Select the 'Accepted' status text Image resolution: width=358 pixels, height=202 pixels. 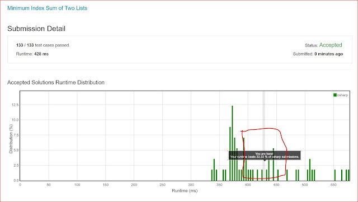coord(331,45)
